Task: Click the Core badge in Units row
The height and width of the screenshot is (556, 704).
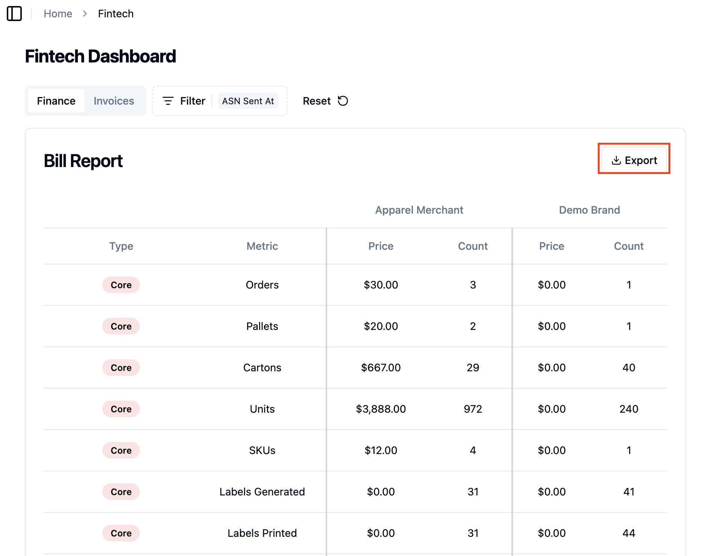Action: [x=121, y=409]
